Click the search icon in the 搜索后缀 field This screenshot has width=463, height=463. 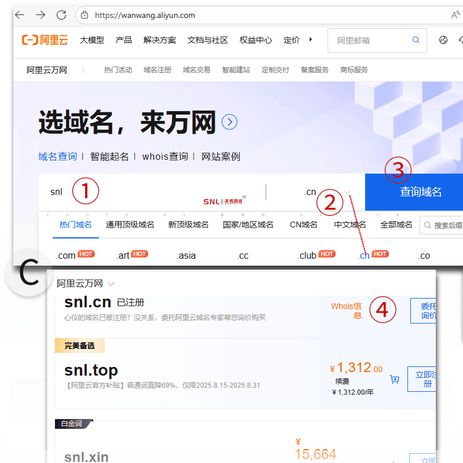[x=427, y=224]
